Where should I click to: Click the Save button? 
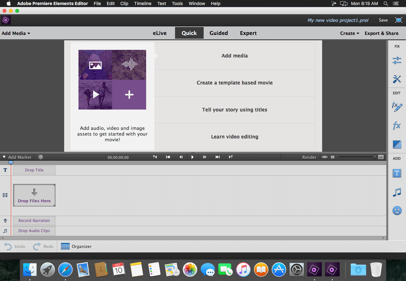[x=383, y=20]
